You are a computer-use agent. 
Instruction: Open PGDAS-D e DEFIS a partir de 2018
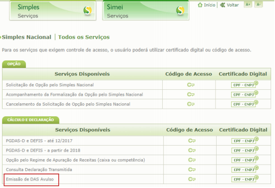43,151
